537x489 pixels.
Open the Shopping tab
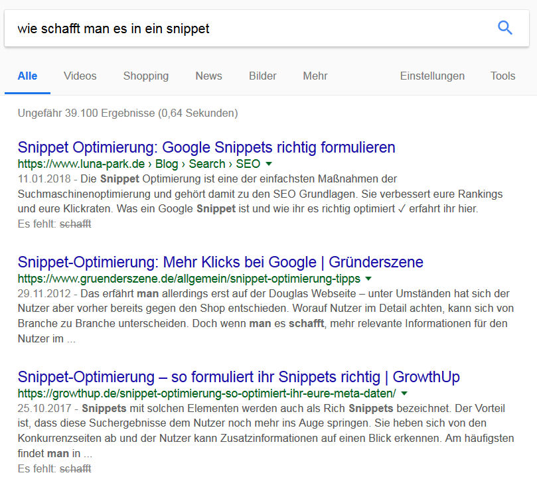tap(146, 76)
